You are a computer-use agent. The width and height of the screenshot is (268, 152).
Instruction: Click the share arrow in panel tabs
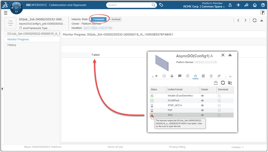156,76
